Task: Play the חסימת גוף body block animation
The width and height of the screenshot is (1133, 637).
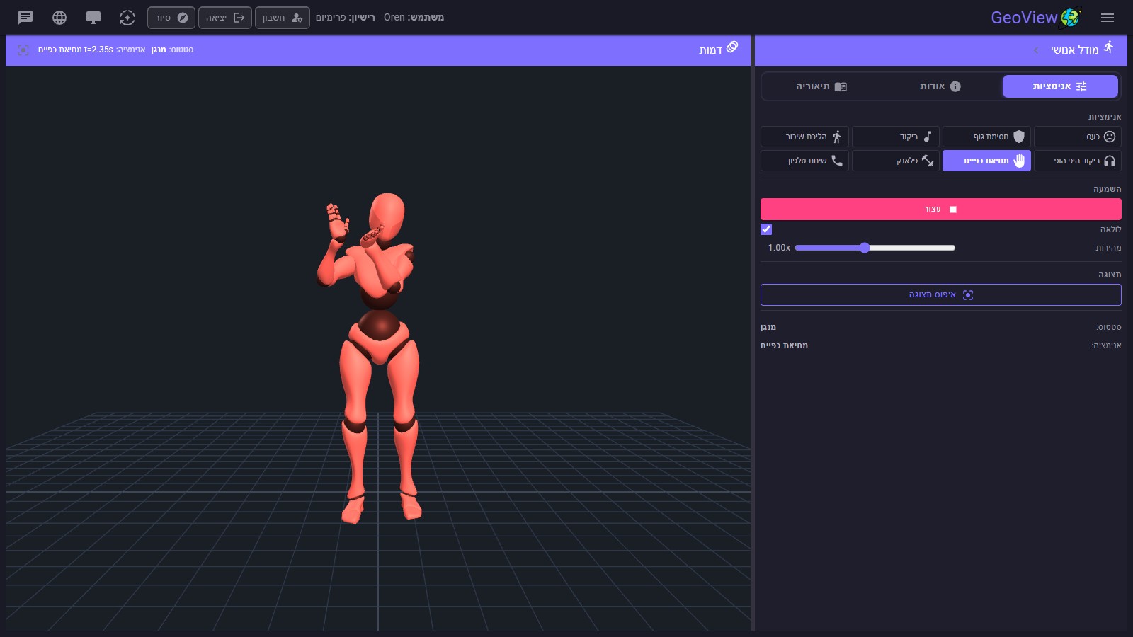Action: (986, 137)
